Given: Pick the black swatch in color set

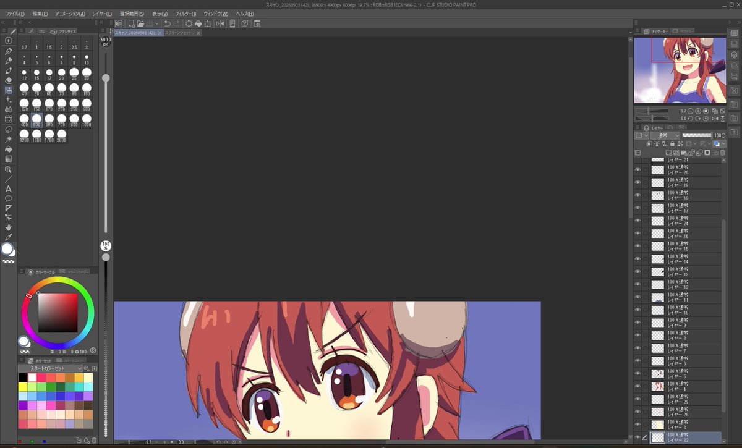Looking at the screenshot, I should point(23,377).
